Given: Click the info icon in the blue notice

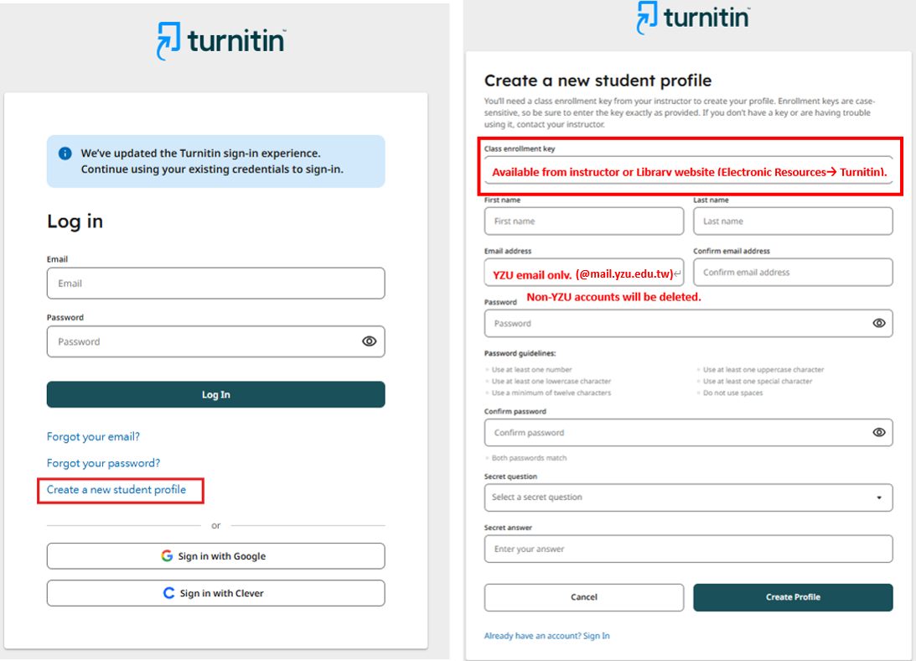Looking at the screenshot, I should (65, 154).
